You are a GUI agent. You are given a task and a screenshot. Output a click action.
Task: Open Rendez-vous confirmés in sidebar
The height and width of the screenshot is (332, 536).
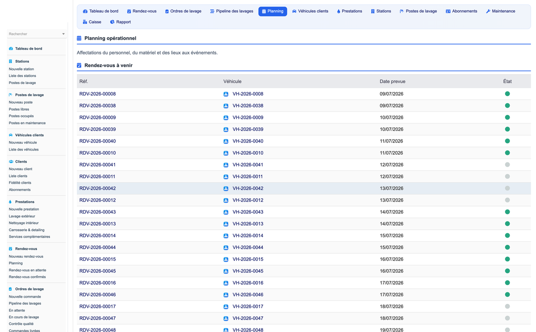(x=27, y=277)
